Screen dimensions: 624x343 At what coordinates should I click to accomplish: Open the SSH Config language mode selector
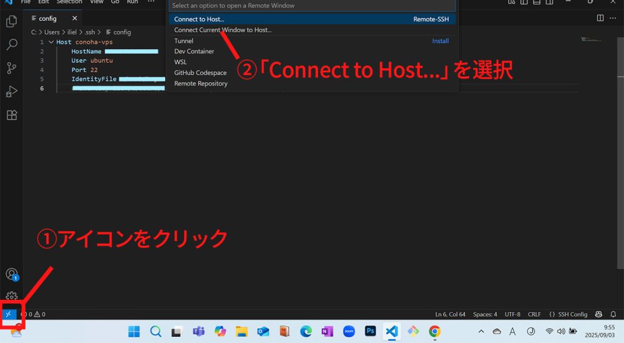568,314
